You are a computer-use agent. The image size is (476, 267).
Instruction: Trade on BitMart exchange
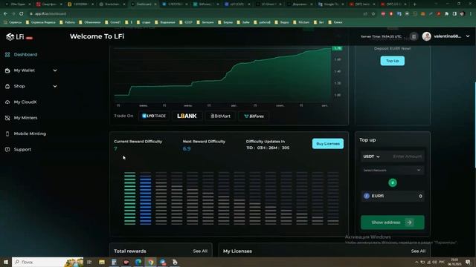point(220,116)
